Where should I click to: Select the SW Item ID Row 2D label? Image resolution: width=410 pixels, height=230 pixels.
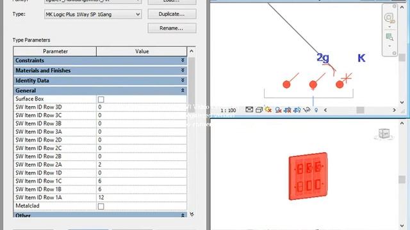(38, 140)
